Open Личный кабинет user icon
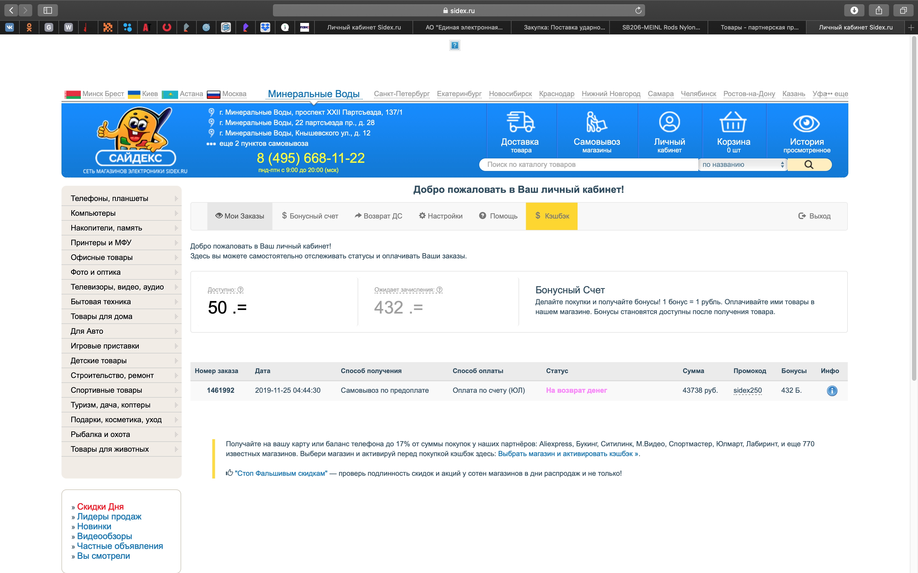 [669, 122]
